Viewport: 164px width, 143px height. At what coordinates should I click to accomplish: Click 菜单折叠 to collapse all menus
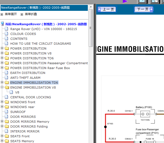(x=31, y=14)
